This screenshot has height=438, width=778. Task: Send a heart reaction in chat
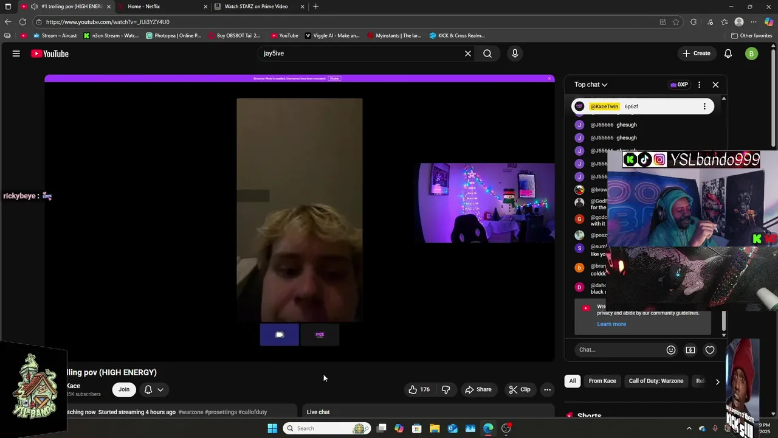pyautogui.click(x=710, y=350)
